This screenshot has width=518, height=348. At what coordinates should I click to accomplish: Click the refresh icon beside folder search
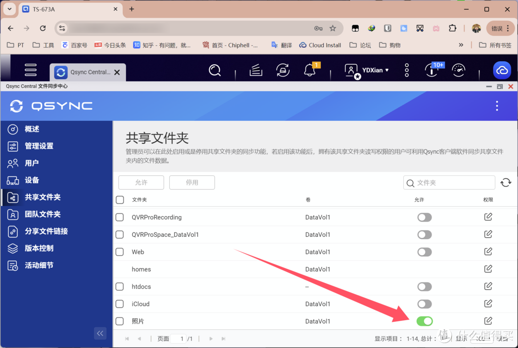point(506,183)
